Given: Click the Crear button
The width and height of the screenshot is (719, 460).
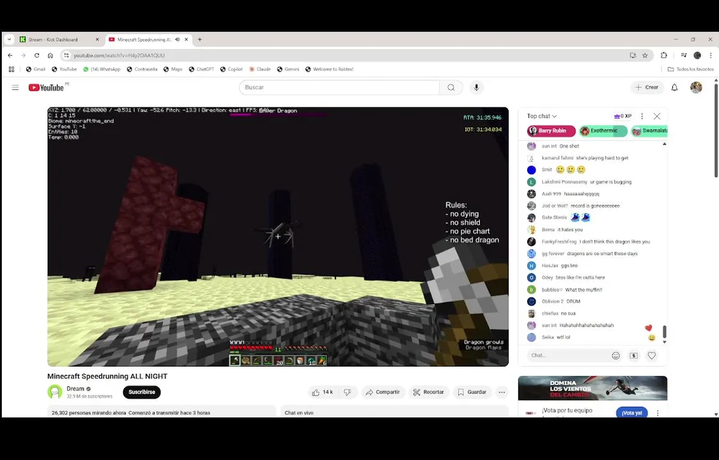Looking at the screenshot, I should click(647, 88).
